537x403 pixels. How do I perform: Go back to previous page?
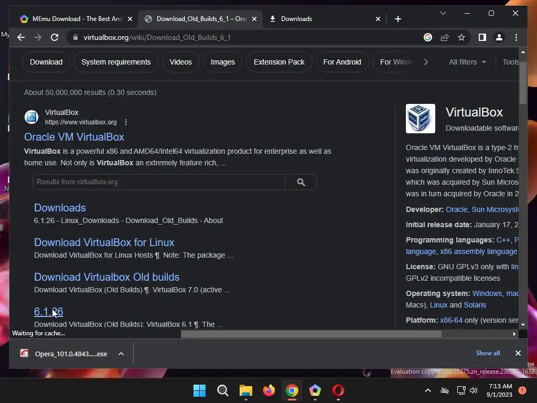click(x=21, y=37)
